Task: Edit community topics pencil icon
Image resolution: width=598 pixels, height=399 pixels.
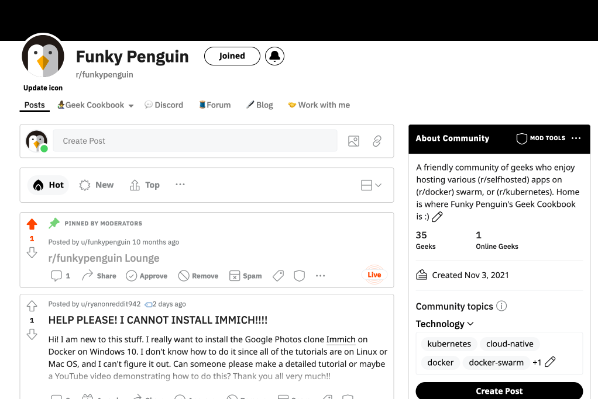Action: [550, 362]
